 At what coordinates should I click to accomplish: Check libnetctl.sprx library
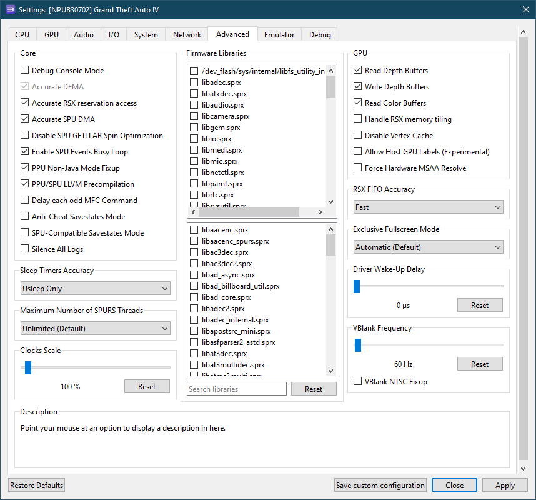pyautogui.click(x=194, y=172)
